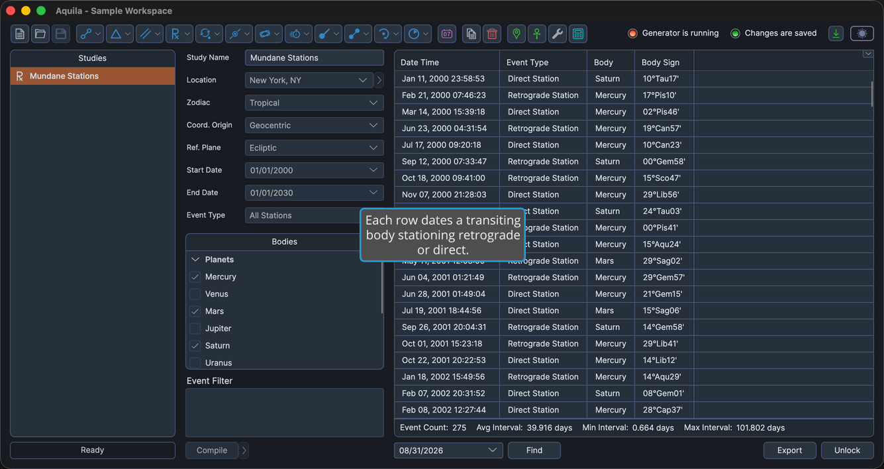Click the new document icon
This screenshot has height=469, width=884.
[20, 34]
